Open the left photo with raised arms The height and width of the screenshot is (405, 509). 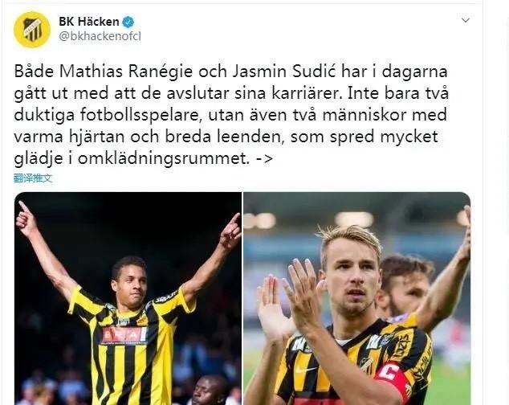point(128,298)
